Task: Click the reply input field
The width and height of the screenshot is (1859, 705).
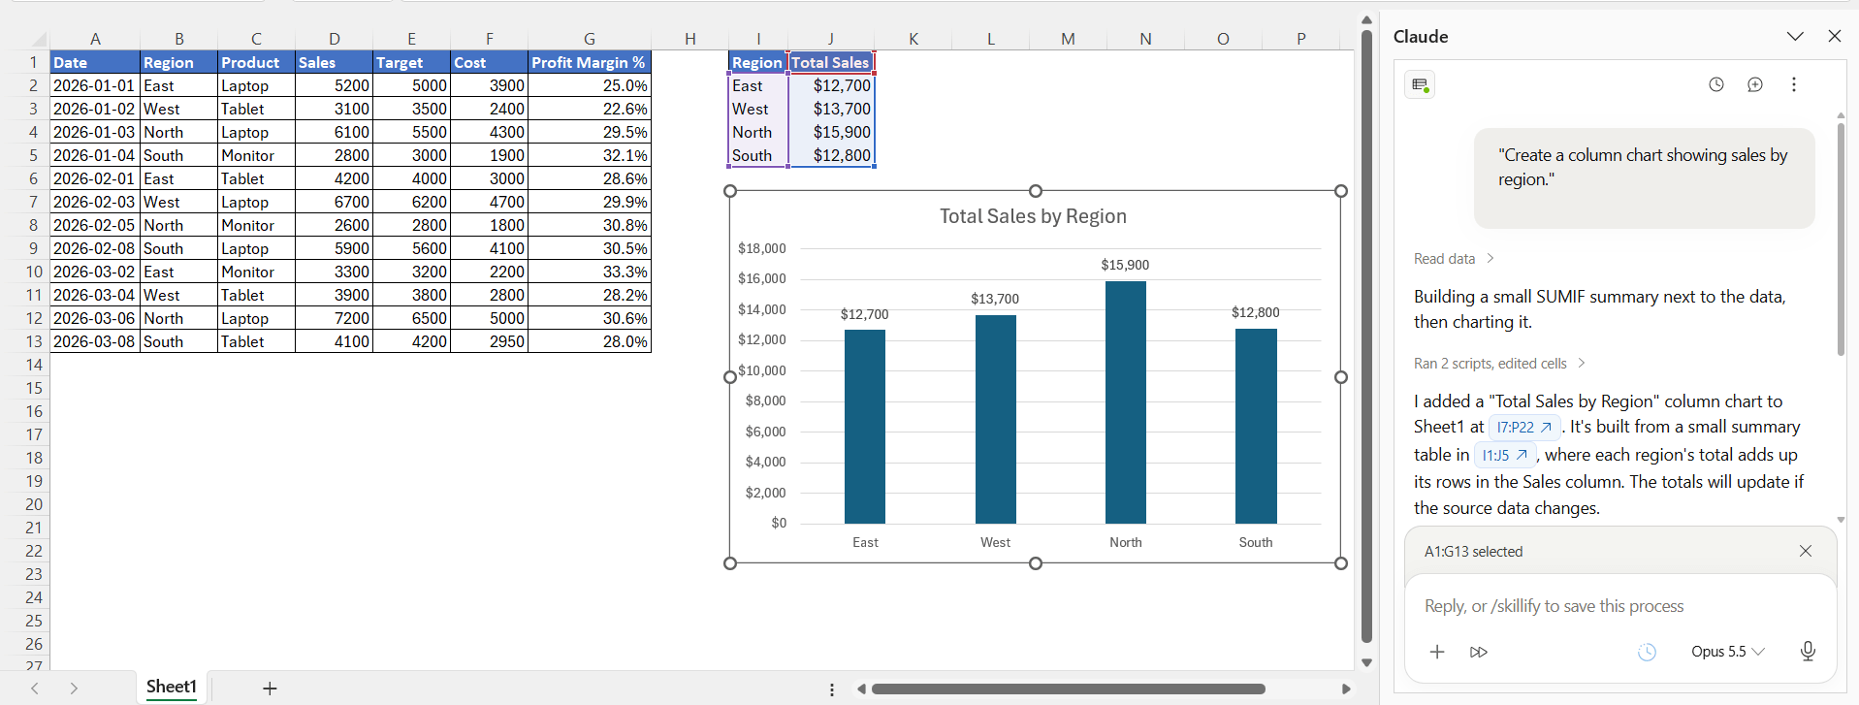Action: 1620,606
